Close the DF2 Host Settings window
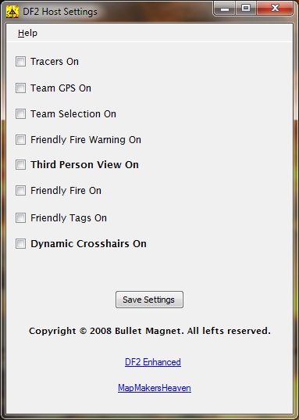Viewport: 299px width, 420px height. [x=275, y=9]
